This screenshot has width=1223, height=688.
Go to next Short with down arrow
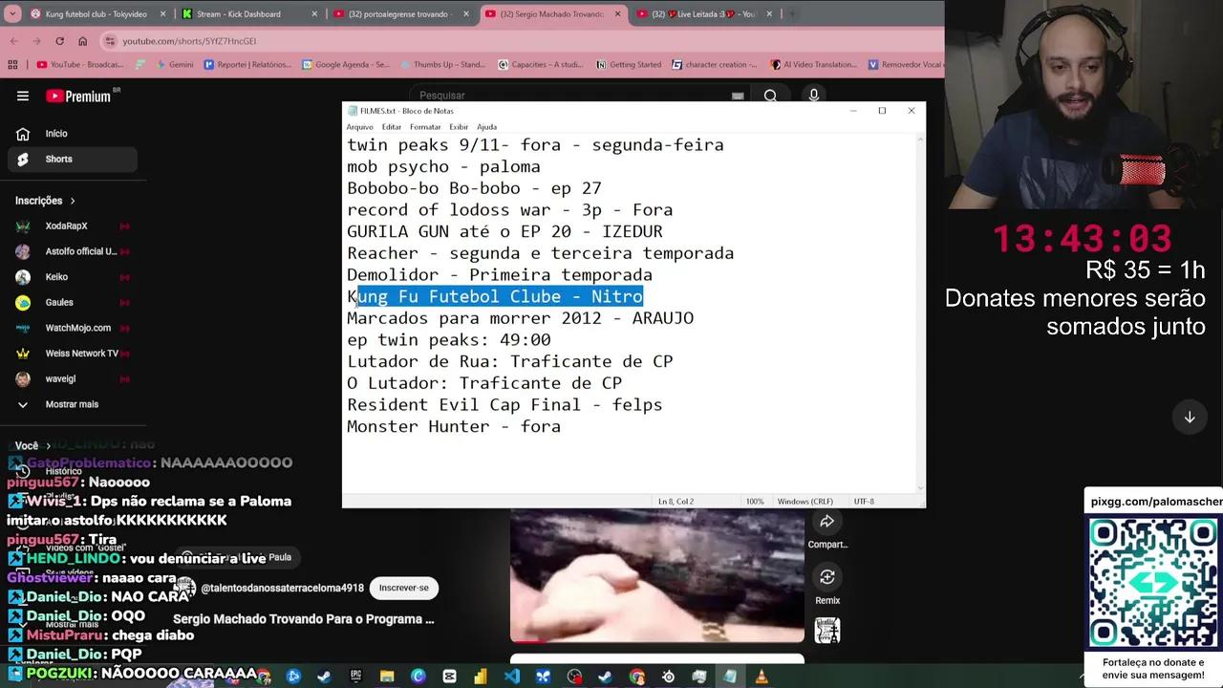click(1190, 418)
